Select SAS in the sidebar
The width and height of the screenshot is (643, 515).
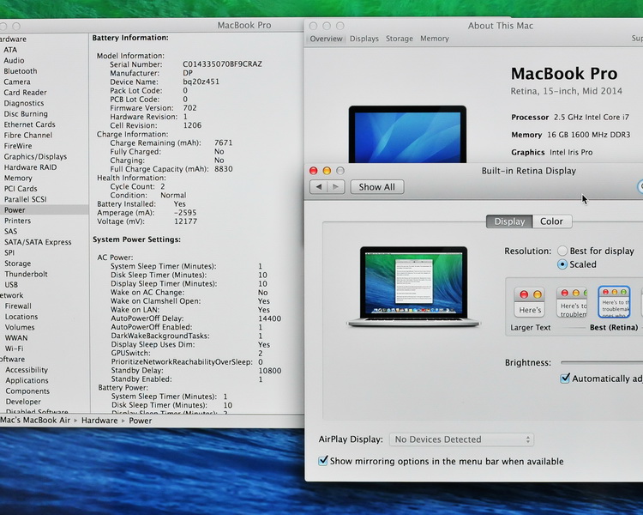10,231
